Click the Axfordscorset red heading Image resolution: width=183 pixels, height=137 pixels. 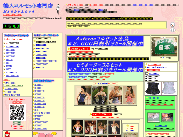pyautogui.click(x=13, y=39)
